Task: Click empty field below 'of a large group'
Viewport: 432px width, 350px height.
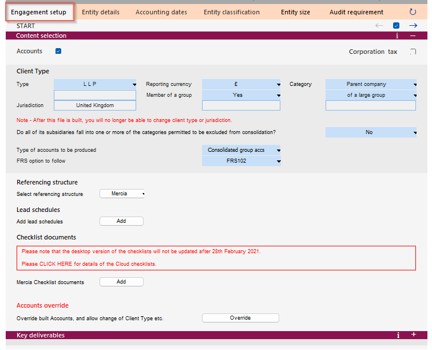Action: [x=371, y=105]
